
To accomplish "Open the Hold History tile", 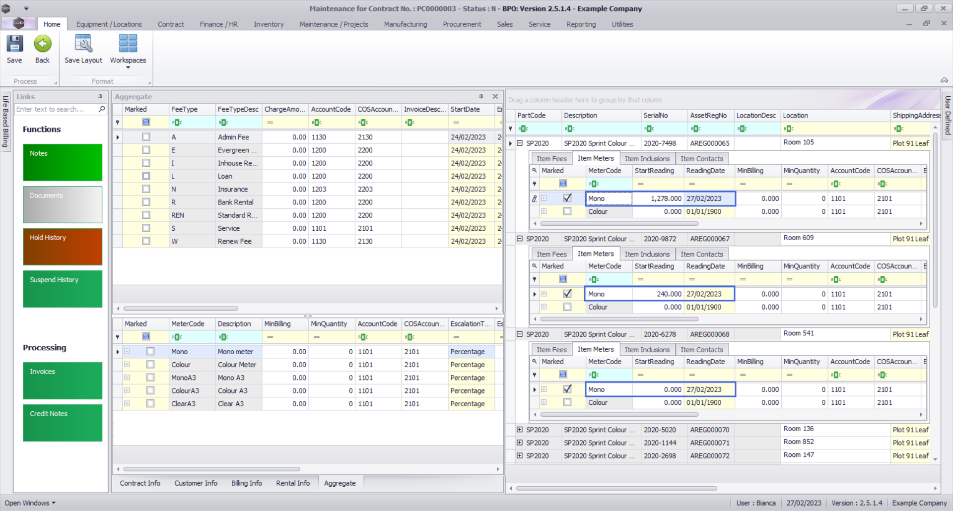I will pyautogui.click(x=63, y=247).
